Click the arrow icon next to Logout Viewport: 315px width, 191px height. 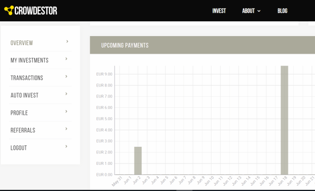66,146
